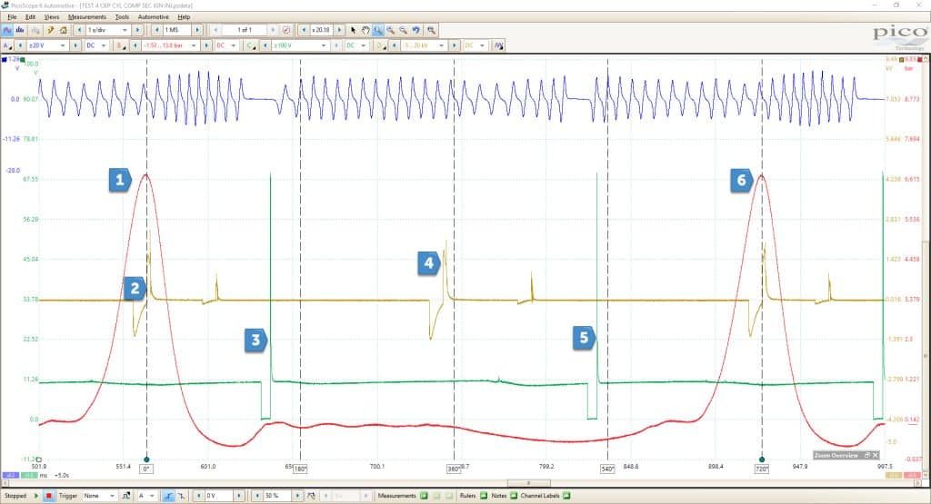Switch to Scope mode icon
The height and width of the screenshot is (504, 931).
pyautogui.click(x=7, y=30)
